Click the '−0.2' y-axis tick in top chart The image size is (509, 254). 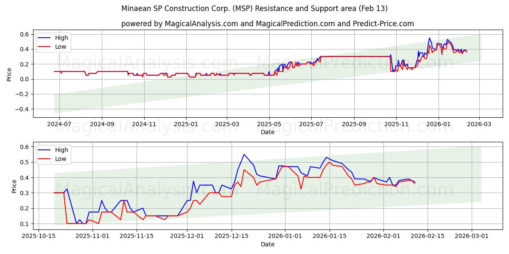click(x=22, y=94)
